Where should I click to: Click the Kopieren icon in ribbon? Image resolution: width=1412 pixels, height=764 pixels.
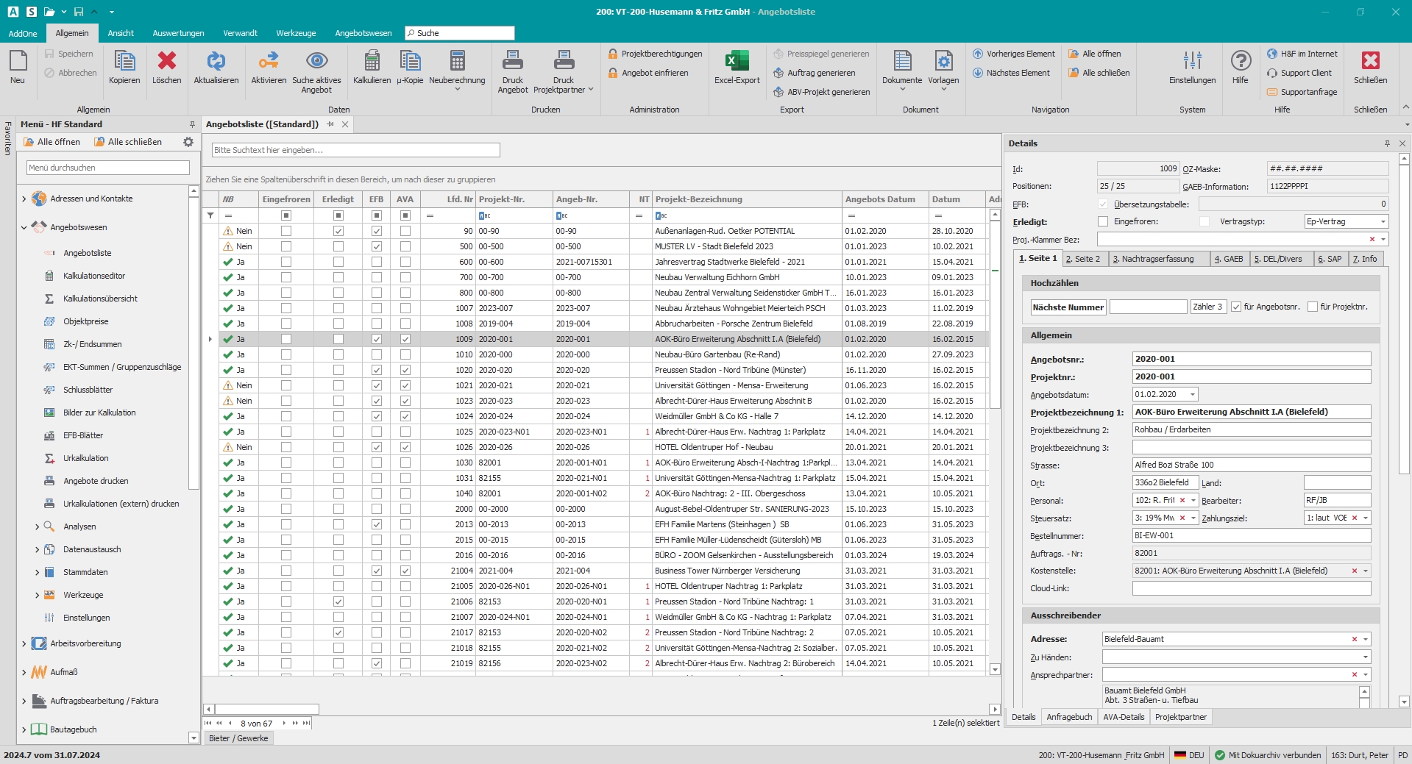click(124, 62)
